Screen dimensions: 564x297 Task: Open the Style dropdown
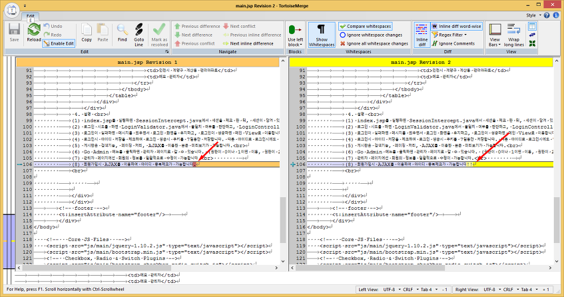[533, 15]
